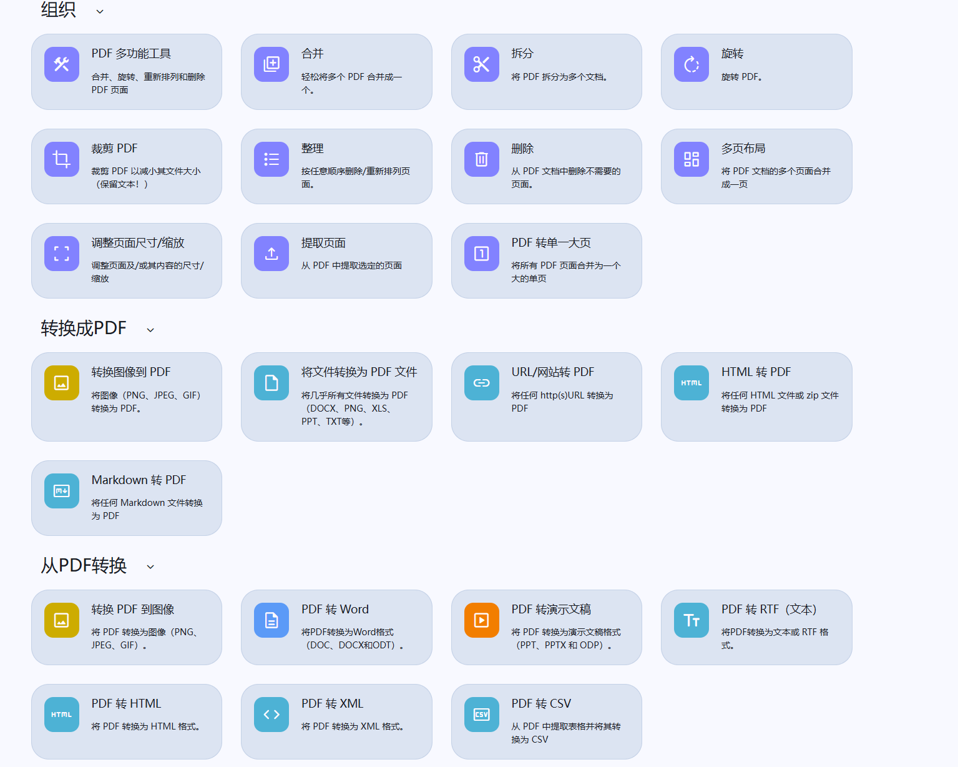
Task: Click the title 整理
Action: click(313, 149)
